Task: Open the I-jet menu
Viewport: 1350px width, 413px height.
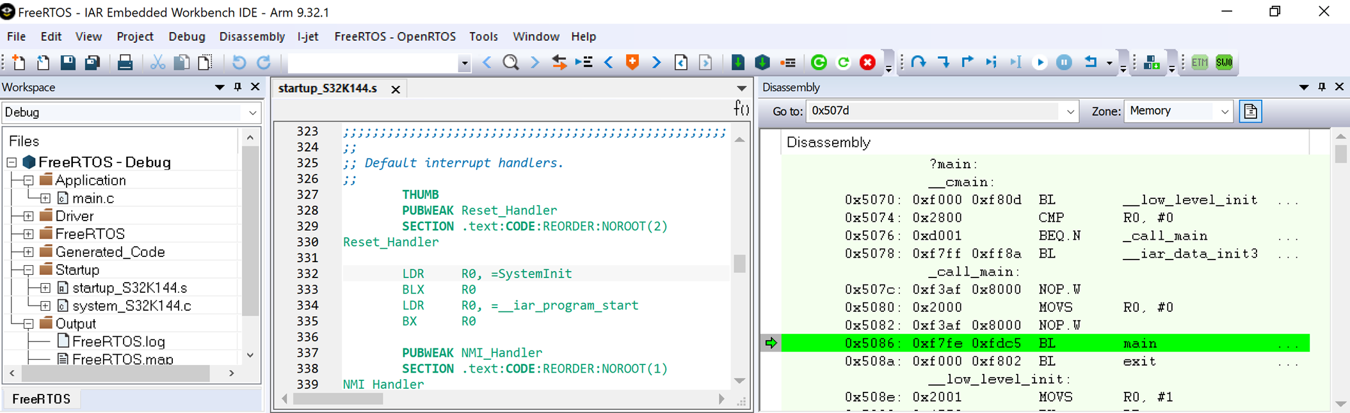Action: [x=308, y=36]
